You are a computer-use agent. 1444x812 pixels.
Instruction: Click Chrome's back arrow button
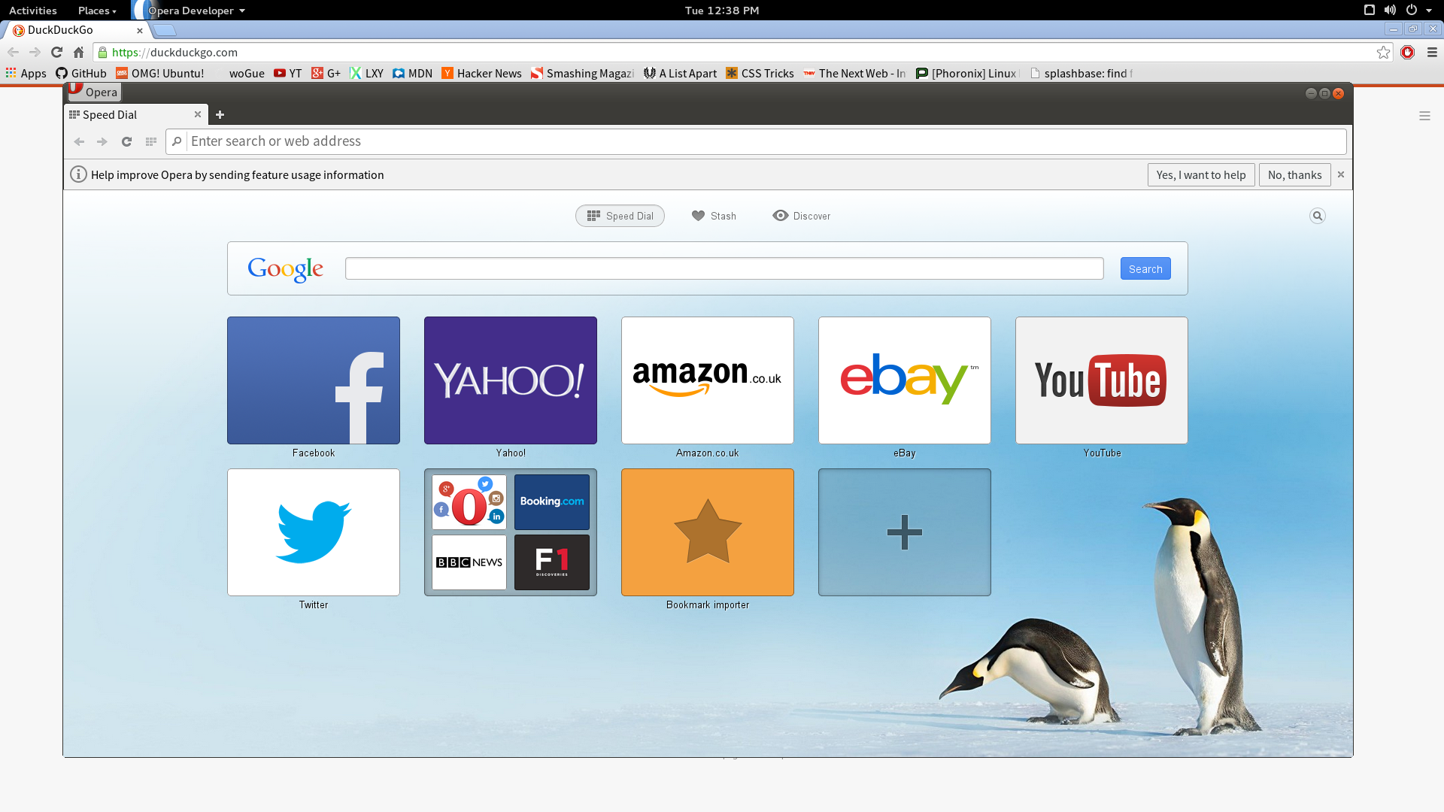[x=13, y=52]
